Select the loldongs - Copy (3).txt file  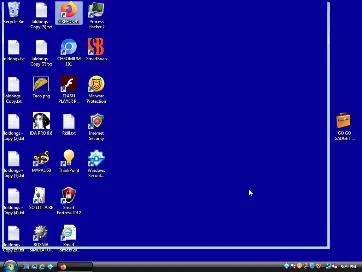click(x=14, y=164)
